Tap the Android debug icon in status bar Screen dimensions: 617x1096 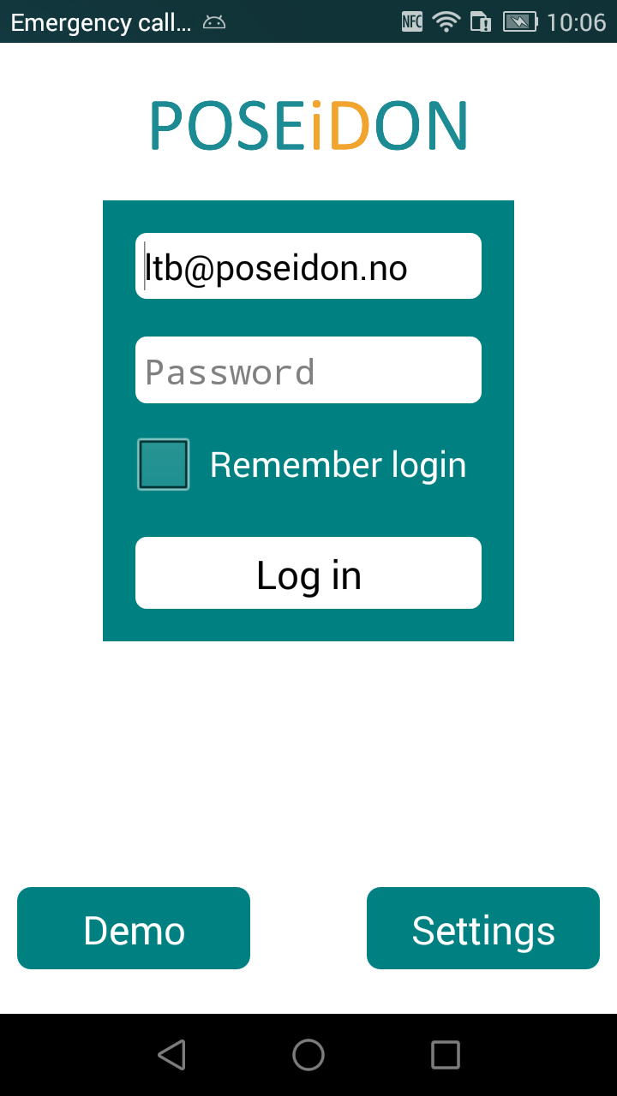[214, 22]
